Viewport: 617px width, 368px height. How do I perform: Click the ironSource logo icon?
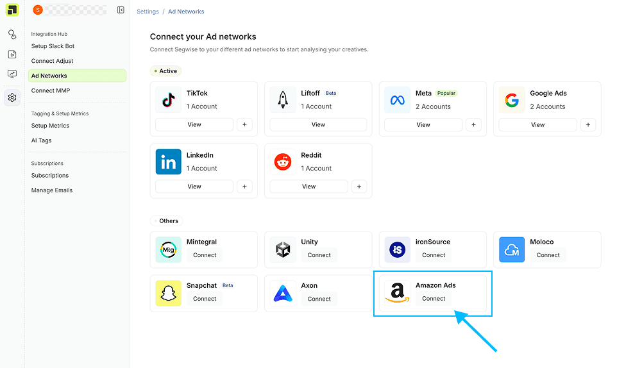tap(398, 249)
